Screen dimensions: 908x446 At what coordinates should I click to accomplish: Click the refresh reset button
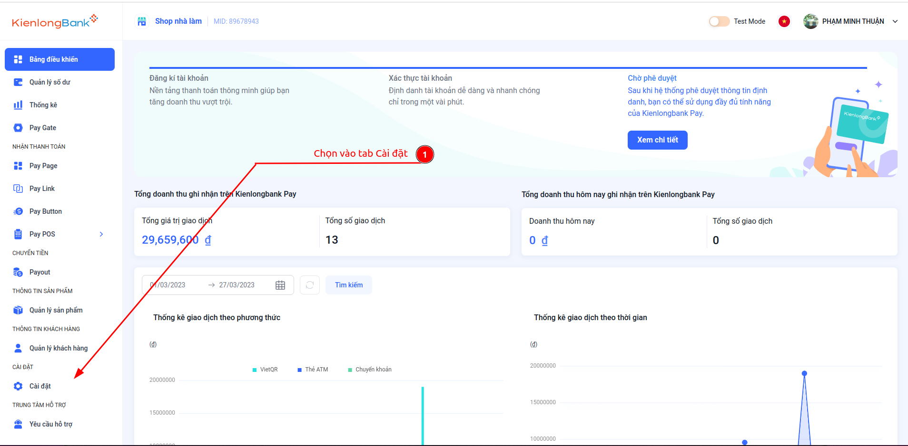(x=310, y=285)
